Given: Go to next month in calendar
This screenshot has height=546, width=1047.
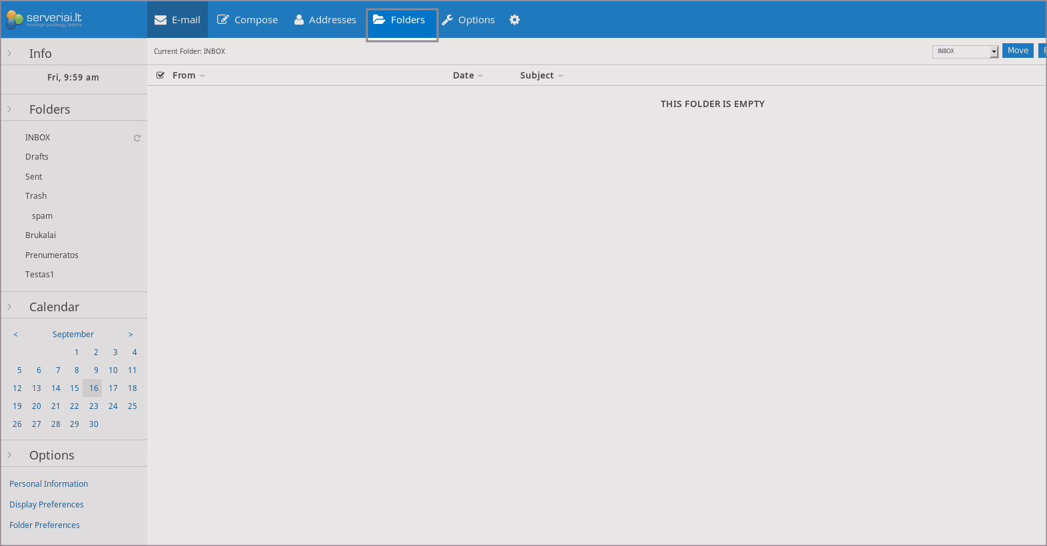Looking at the screenshot, I should 131,335.
